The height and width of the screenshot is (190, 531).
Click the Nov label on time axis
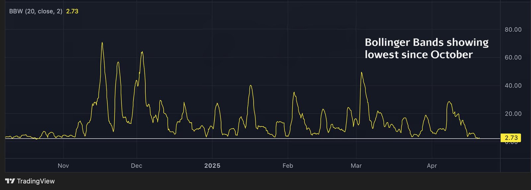click(63, 166)
